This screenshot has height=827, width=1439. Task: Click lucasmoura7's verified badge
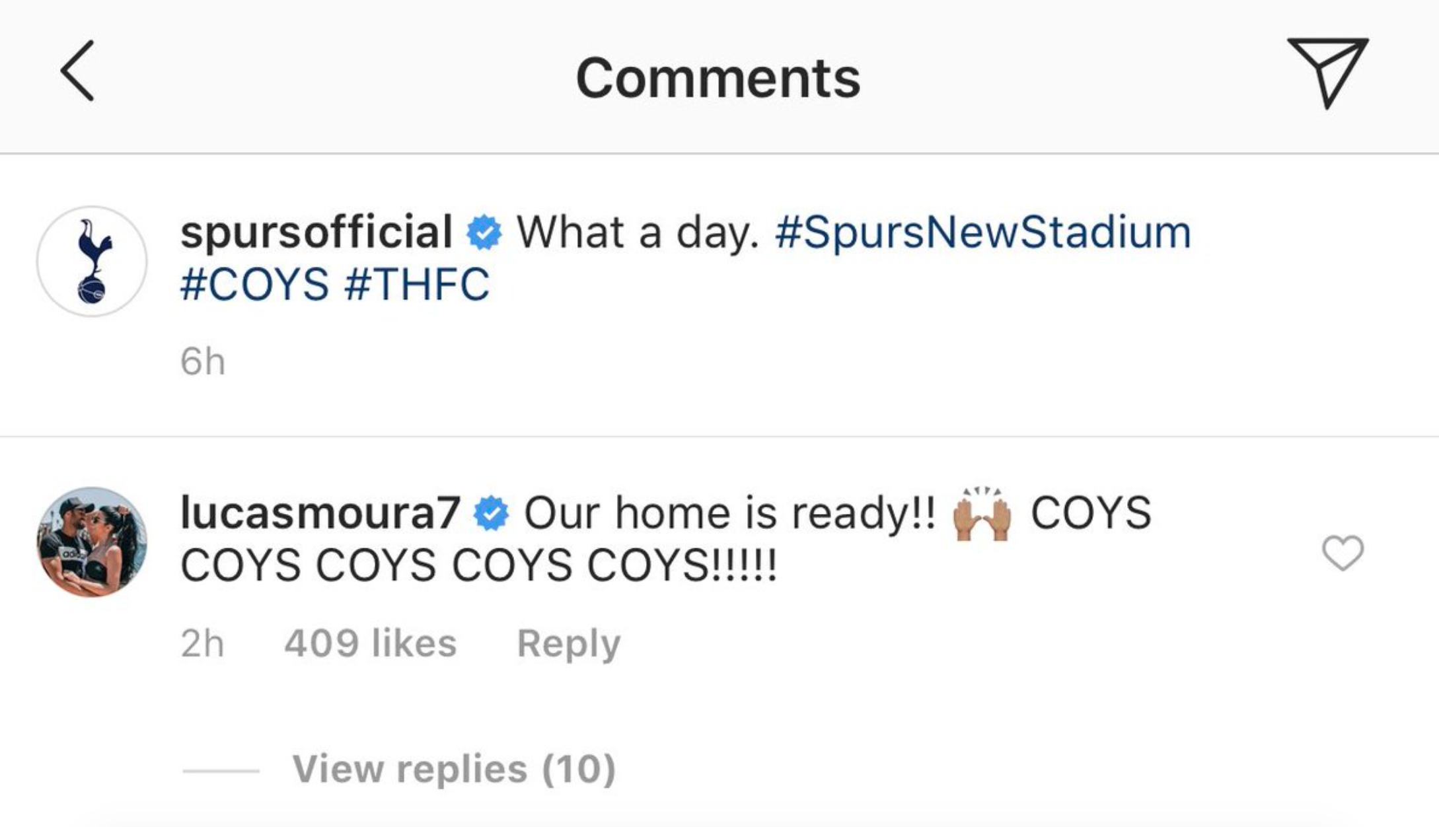click(491, 513)
